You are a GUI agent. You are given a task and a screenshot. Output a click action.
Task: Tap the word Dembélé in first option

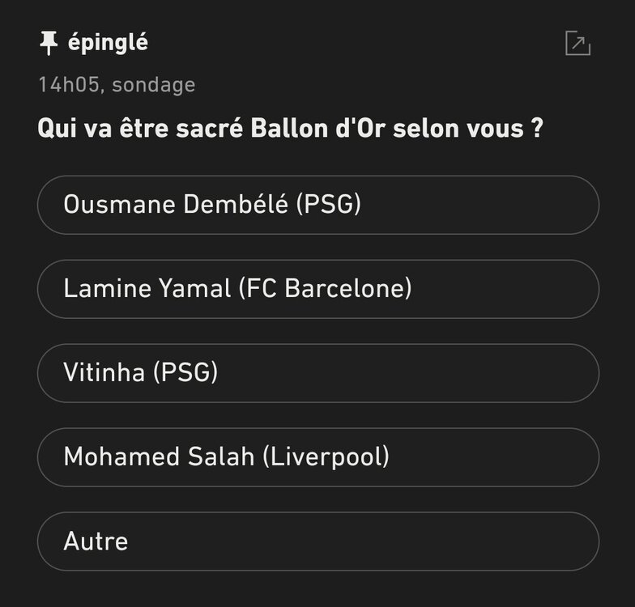pos(236,205)
